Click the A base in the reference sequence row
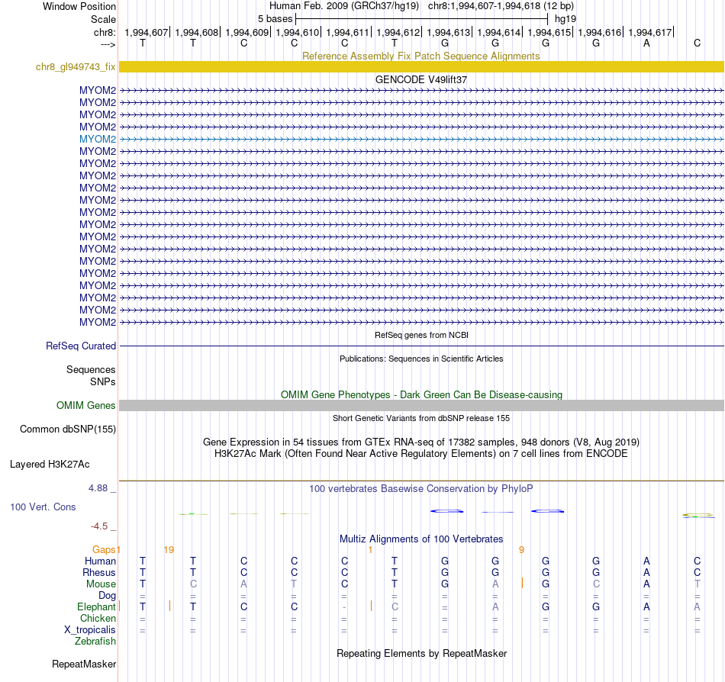 (x=646, y=43)
